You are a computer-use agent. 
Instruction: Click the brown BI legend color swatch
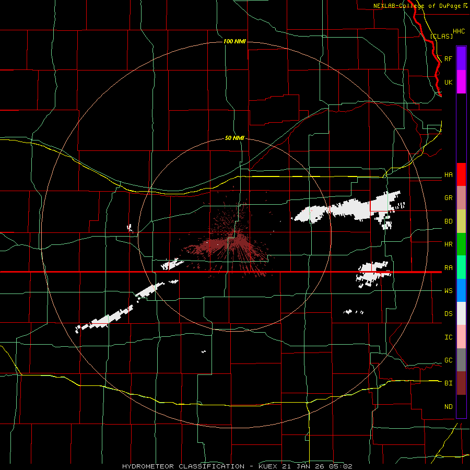(x=461, y=383)
